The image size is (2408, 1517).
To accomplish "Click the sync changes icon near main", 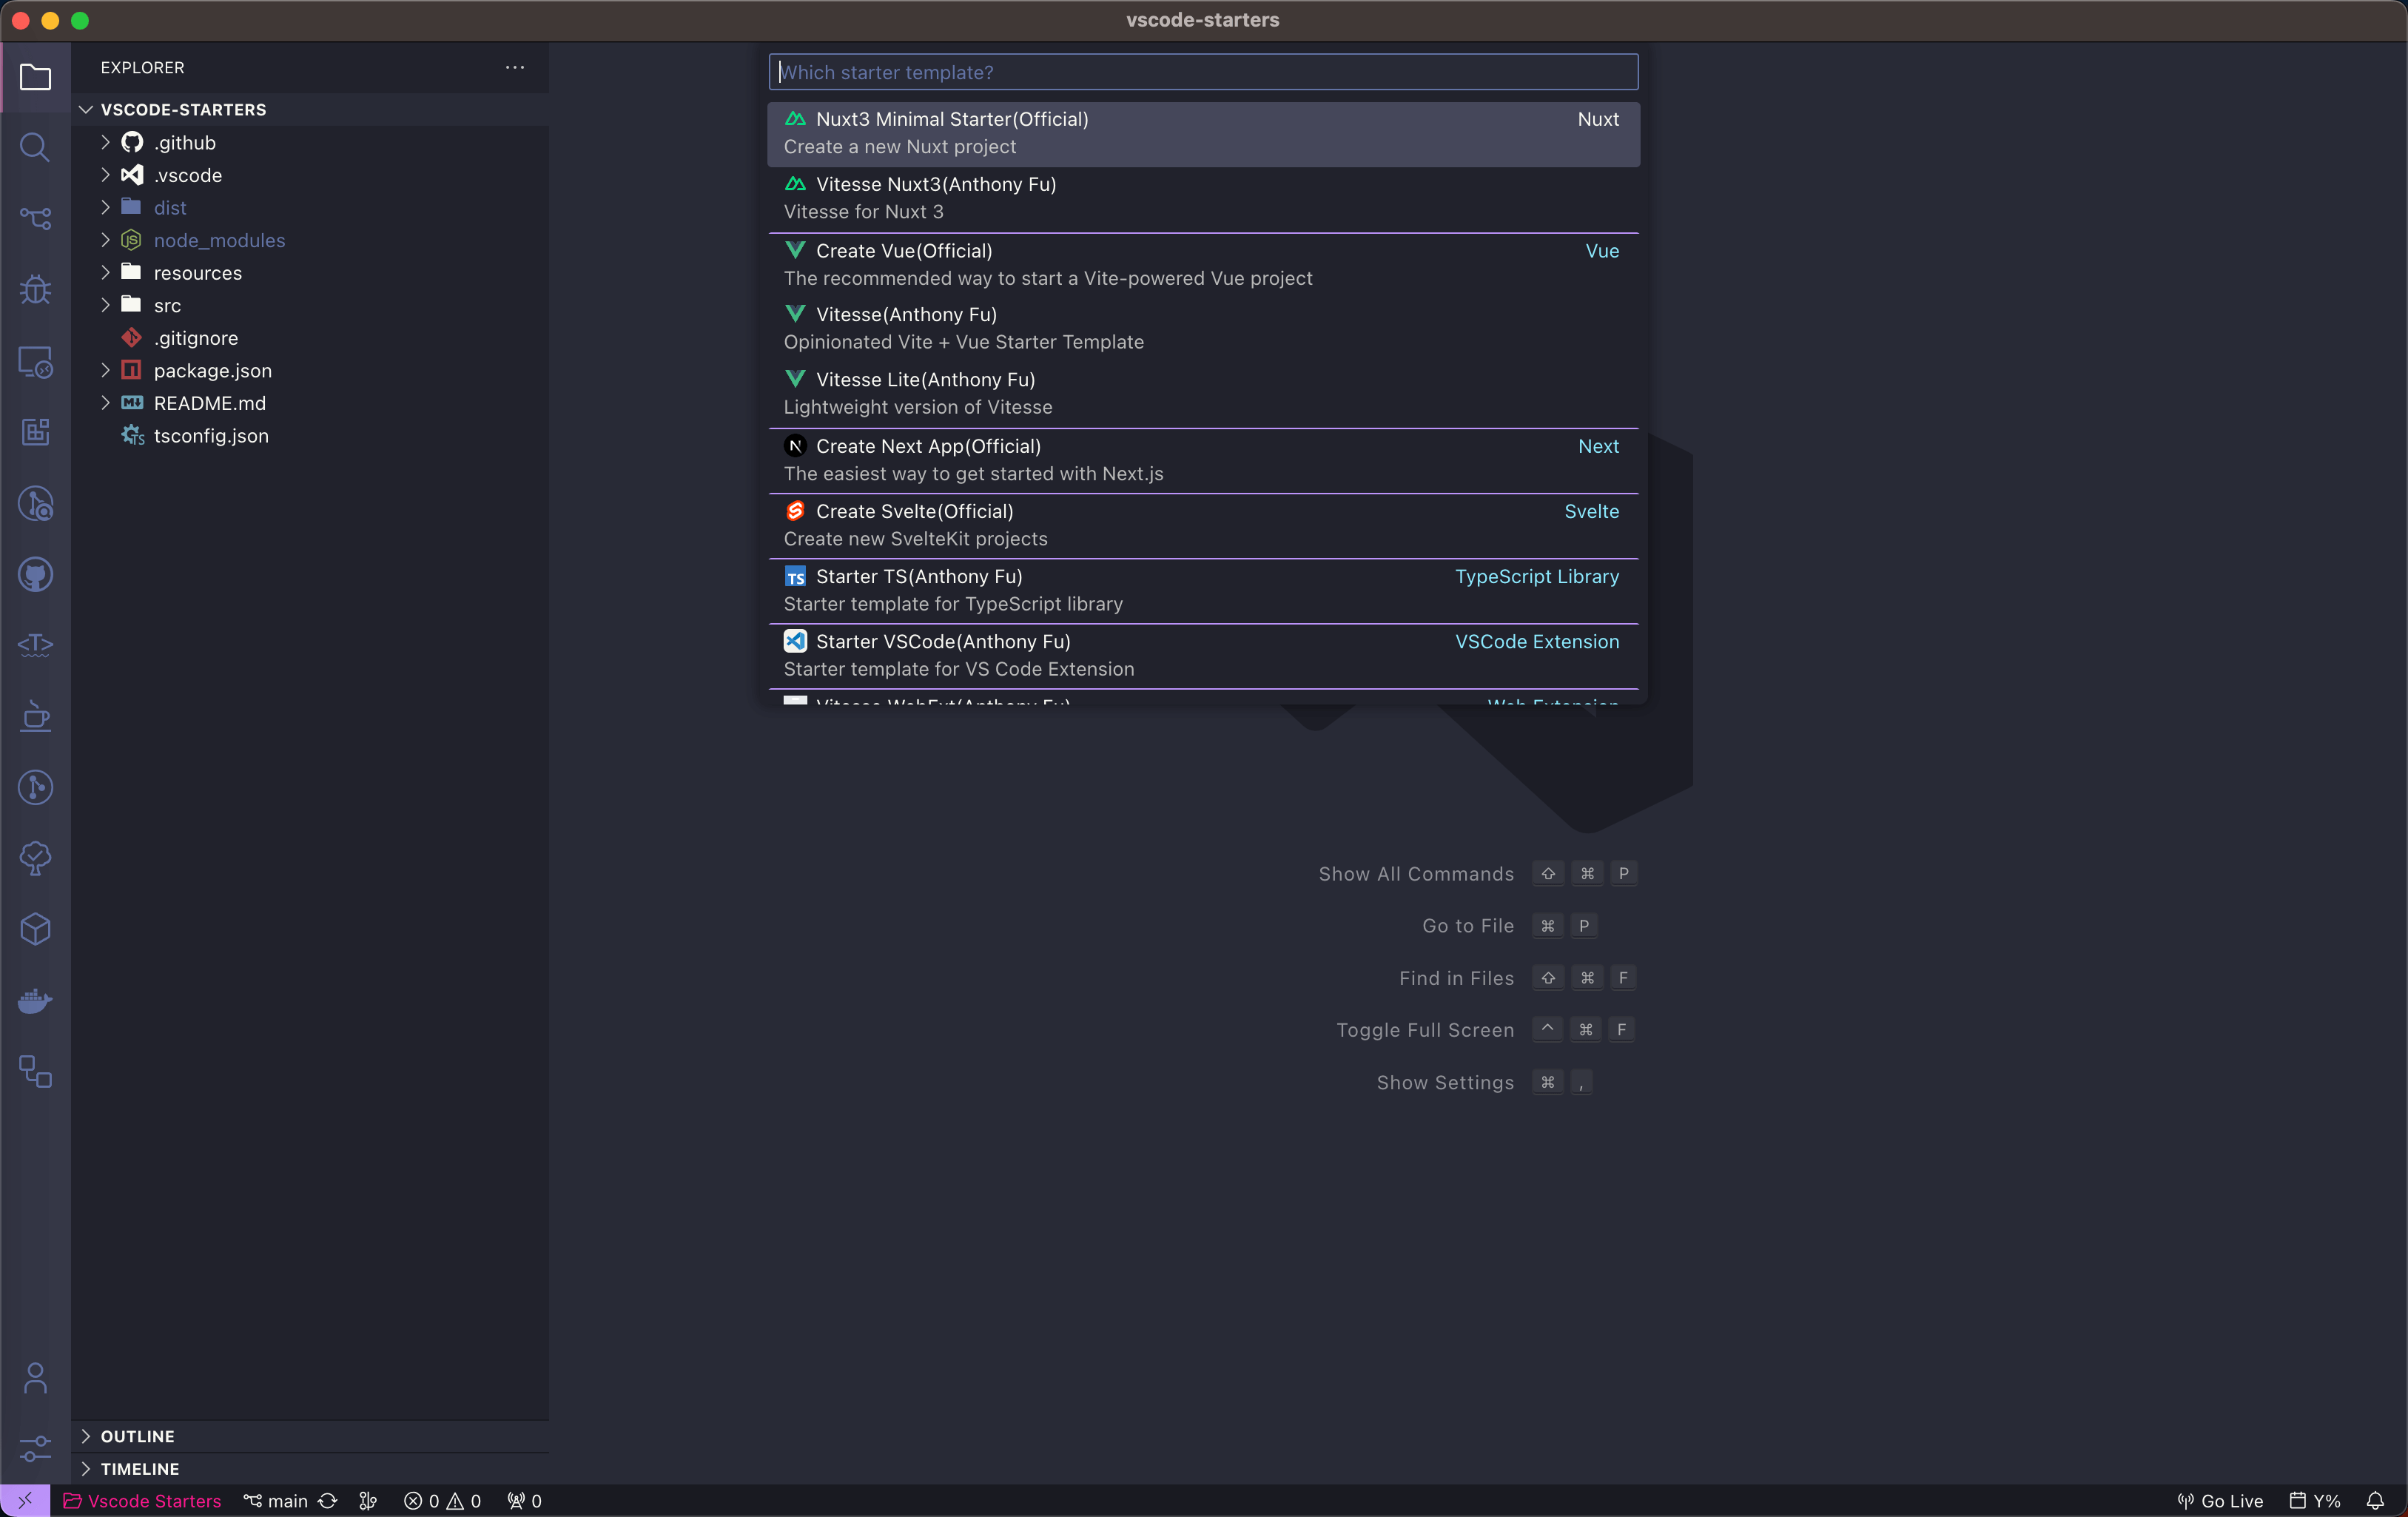I will 328,1500.
